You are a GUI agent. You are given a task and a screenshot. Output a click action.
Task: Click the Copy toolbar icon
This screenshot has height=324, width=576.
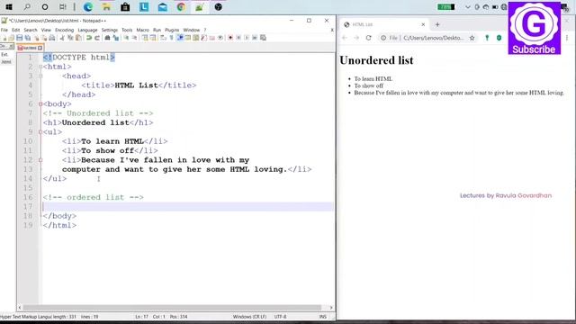70,38
